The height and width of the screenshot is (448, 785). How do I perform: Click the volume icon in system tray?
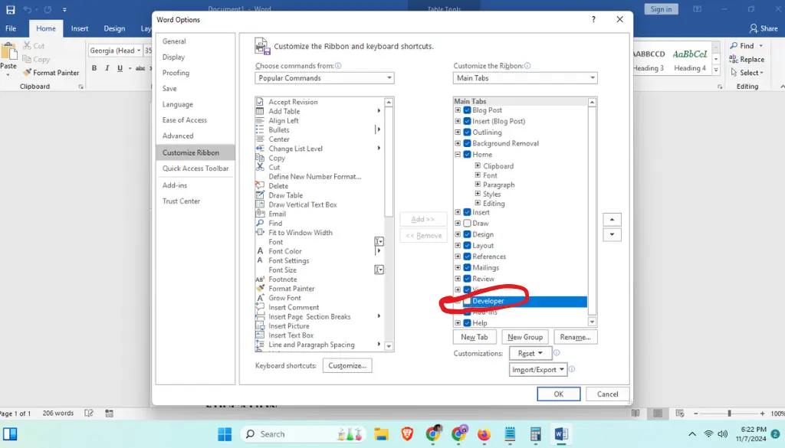722,434
